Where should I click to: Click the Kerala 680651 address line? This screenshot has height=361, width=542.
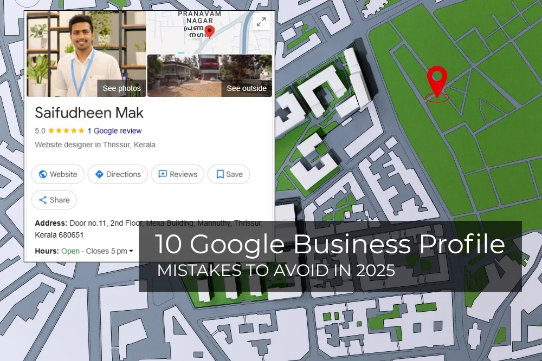[59, 235]
